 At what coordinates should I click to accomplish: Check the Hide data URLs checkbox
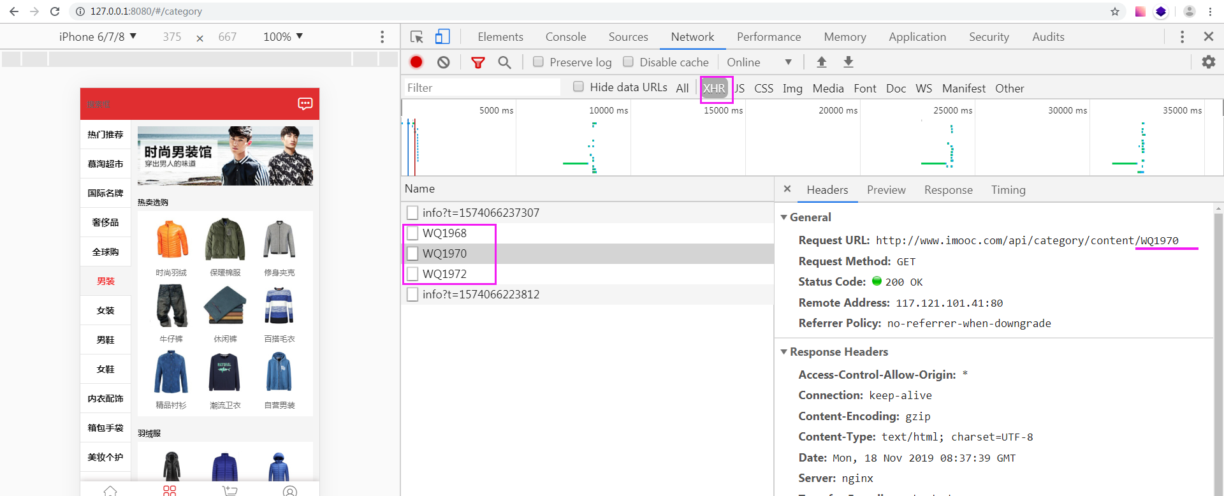click(578, 87)
